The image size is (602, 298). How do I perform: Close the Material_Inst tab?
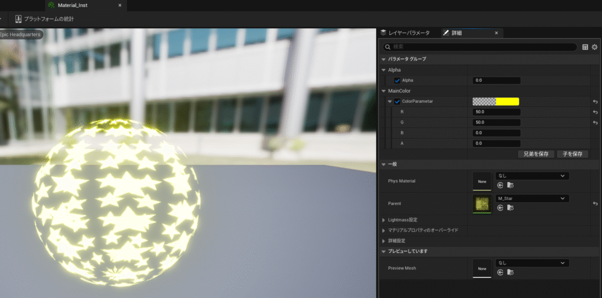(120, 5)
